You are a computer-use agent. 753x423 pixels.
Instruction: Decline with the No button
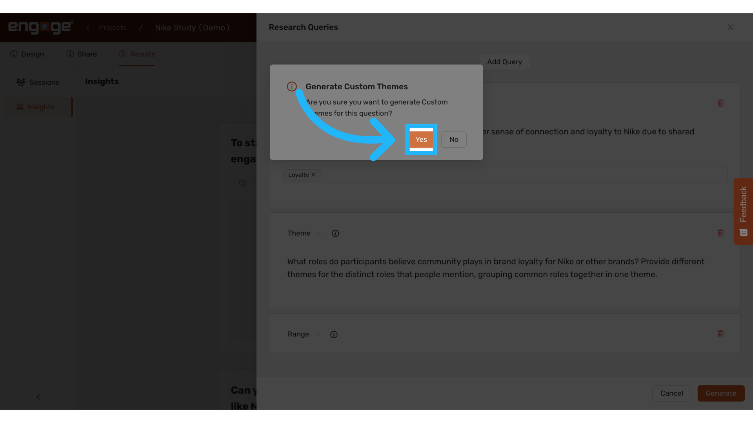point(454,139)
